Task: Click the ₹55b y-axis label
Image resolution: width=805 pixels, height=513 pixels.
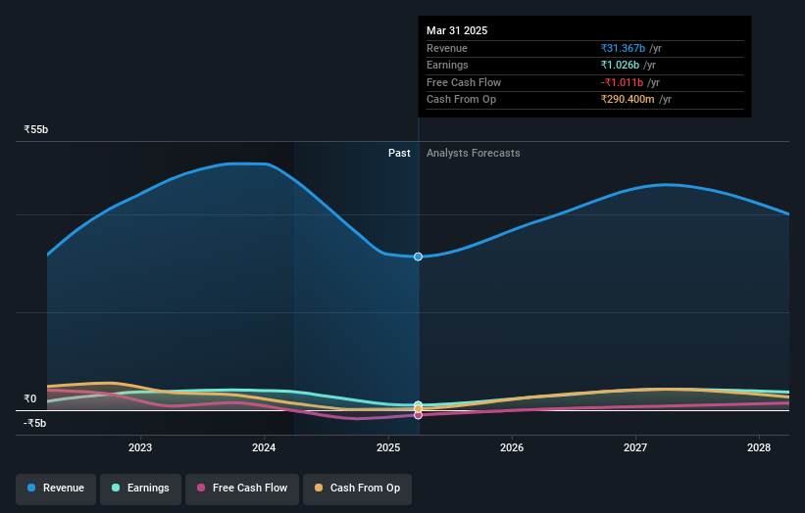Action: (36, 129)
